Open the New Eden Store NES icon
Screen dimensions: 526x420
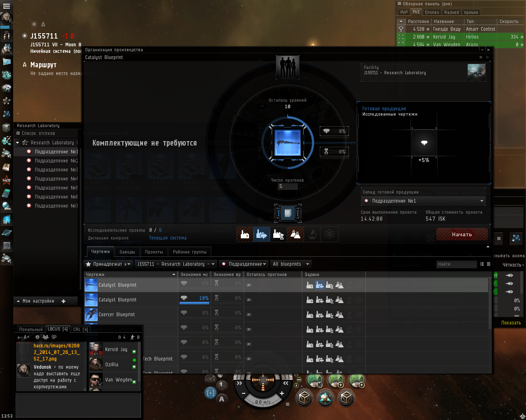tap(7, 180)
